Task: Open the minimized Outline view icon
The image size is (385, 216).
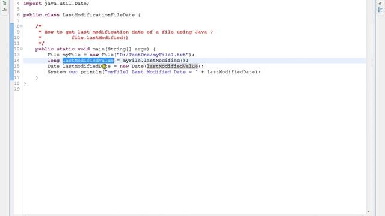Action: click(x=380, y=10)
